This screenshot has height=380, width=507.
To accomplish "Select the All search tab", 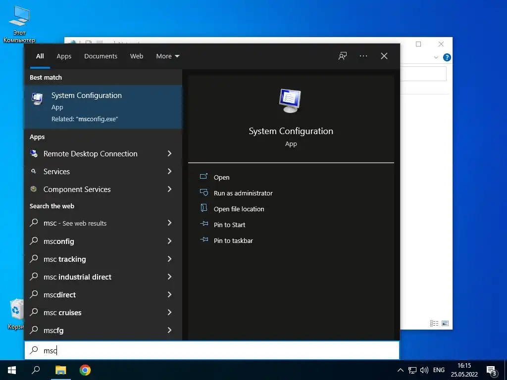I will pos(40,56).
